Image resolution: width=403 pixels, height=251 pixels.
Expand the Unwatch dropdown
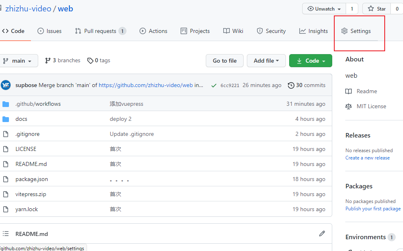click(325, 9)
